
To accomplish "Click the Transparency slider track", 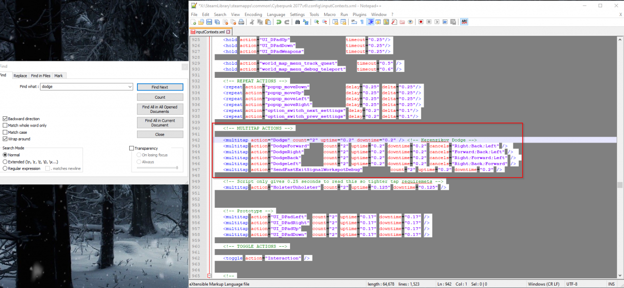I will tap(156, 168).
